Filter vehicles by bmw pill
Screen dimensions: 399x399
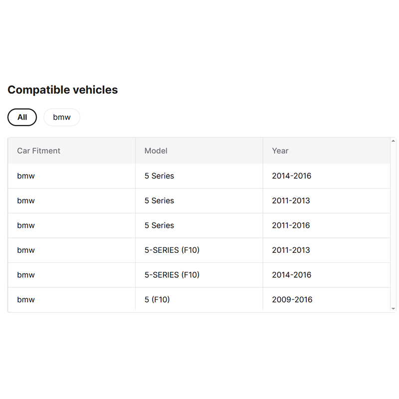[x=62, y=117]
